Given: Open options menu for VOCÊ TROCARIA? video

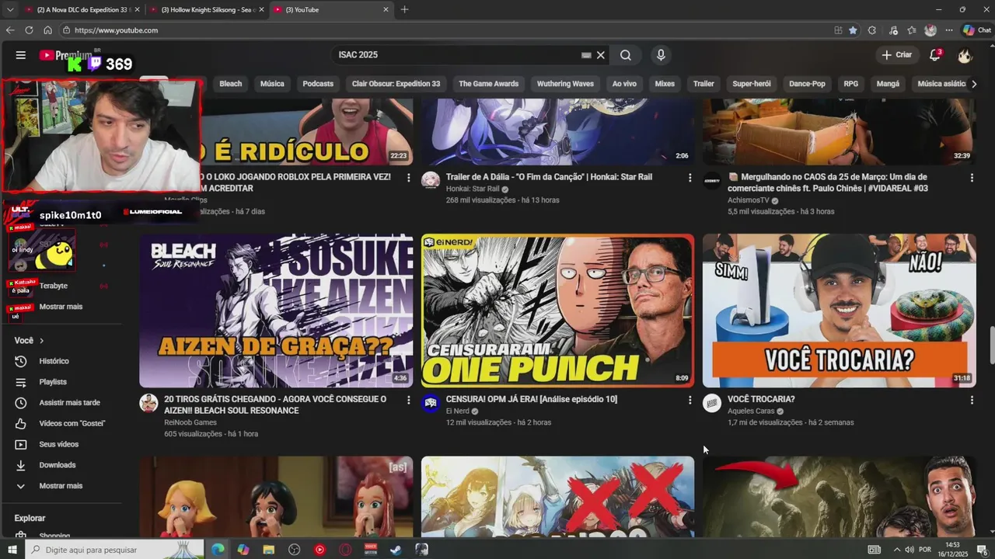Looking at the screenshot, I should 972,400.
